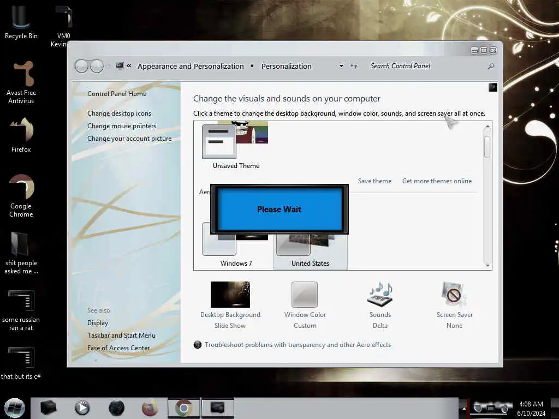Screen dimensions: 559x419
Task: Open Change mouse pointers link
Action: [122, 126]
